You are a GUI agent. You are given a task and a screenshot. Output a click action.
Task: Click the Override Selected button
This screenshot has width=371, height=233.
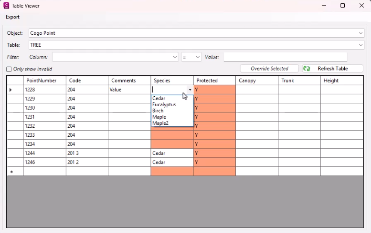(x=269, y=69)
